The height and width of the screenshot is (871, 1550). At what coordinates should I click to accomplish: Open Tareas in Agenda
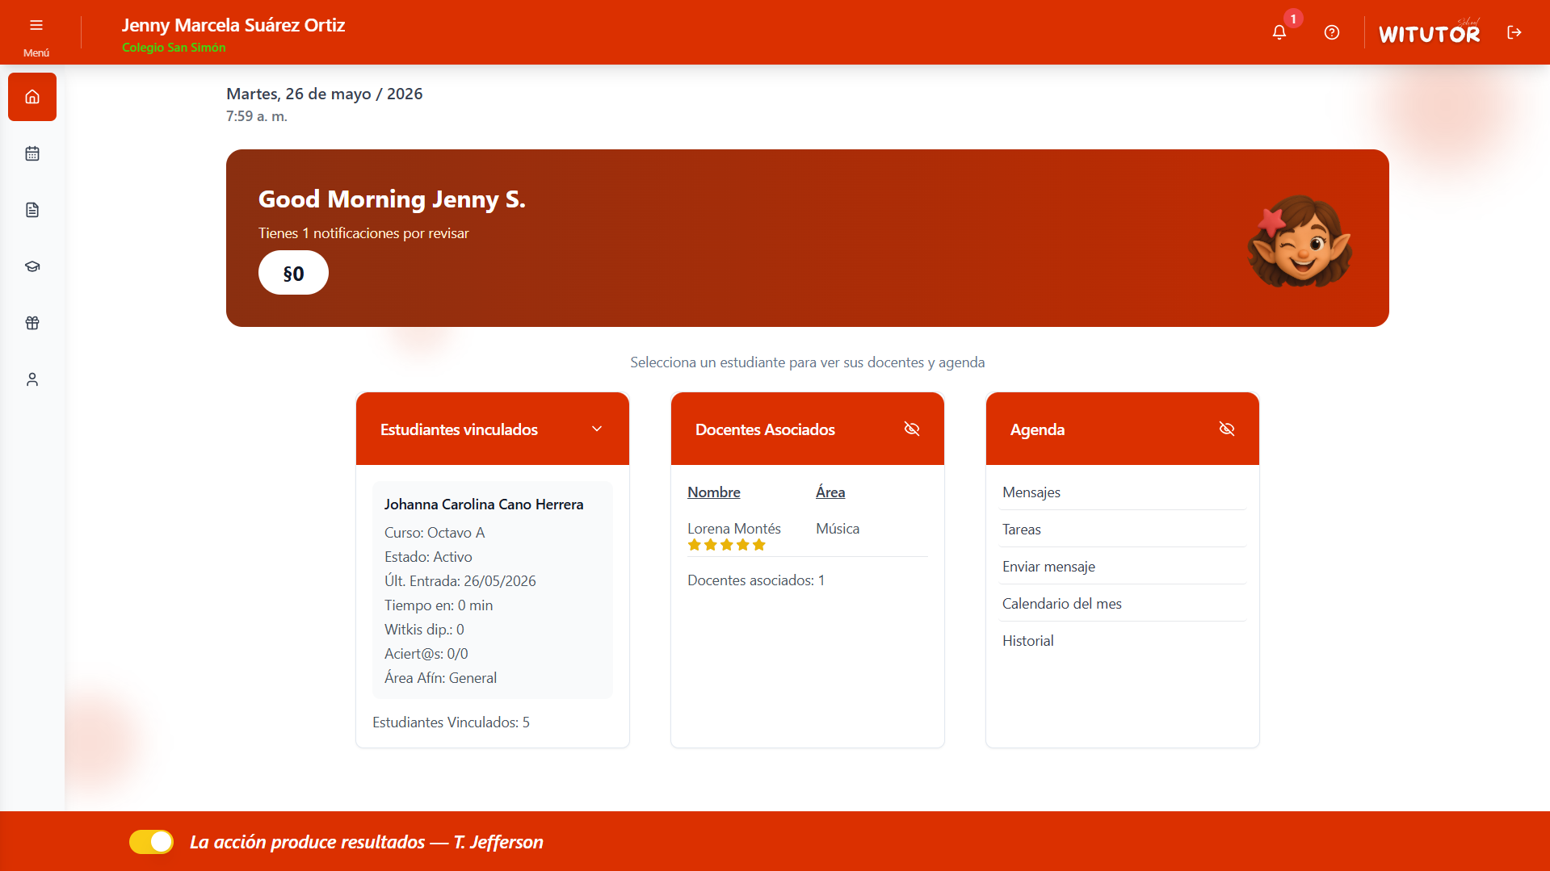[x=1122, y=530]
